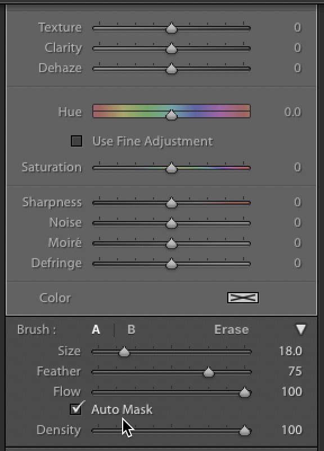The image size is (324, 451).
Task: Click the Sharpness slider handle
Action: 172,203
